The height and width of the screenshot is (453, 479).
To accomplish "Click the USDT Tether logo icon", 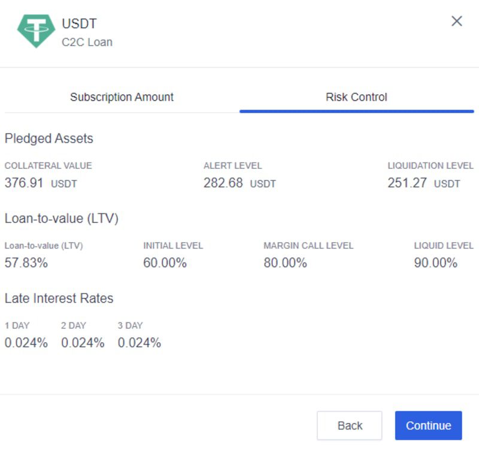I will coord(36,31).
